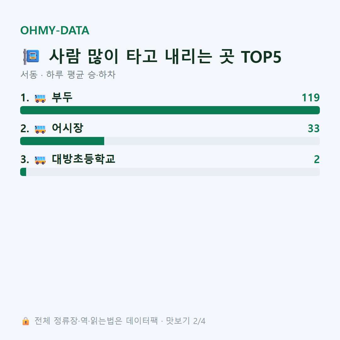The width and height of the screenshot is (340, 340).
Task: Click the empty gray part of 어시장 bar
Action: [x=212, y=141]
